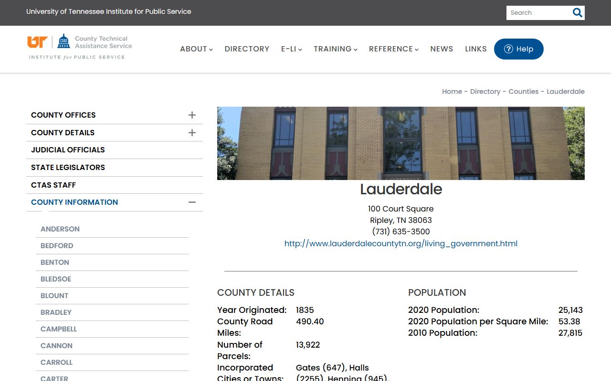Select ANDERSON county
This screenshot has height=381, width=611.
coord(60,229)
